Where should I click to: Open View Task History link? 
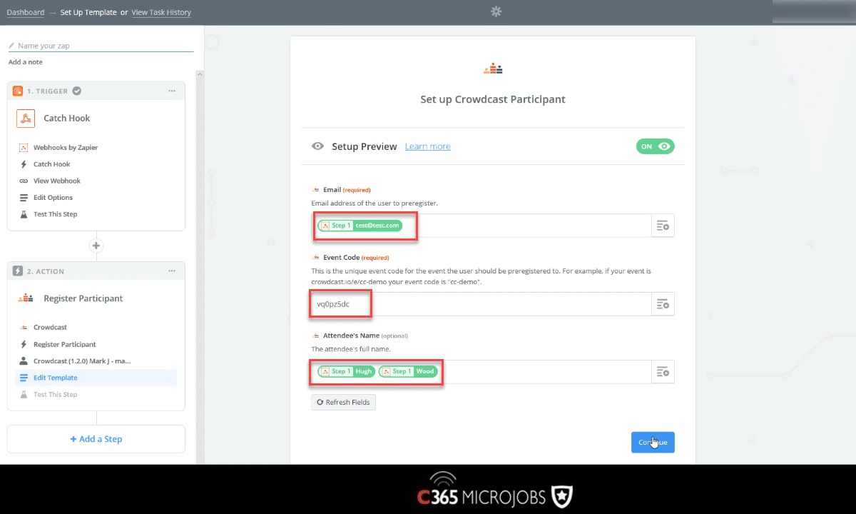tap(161, 12)
